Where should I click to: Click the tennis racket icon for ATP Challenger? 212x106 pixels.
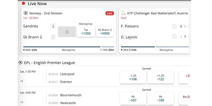click(123, 13)
